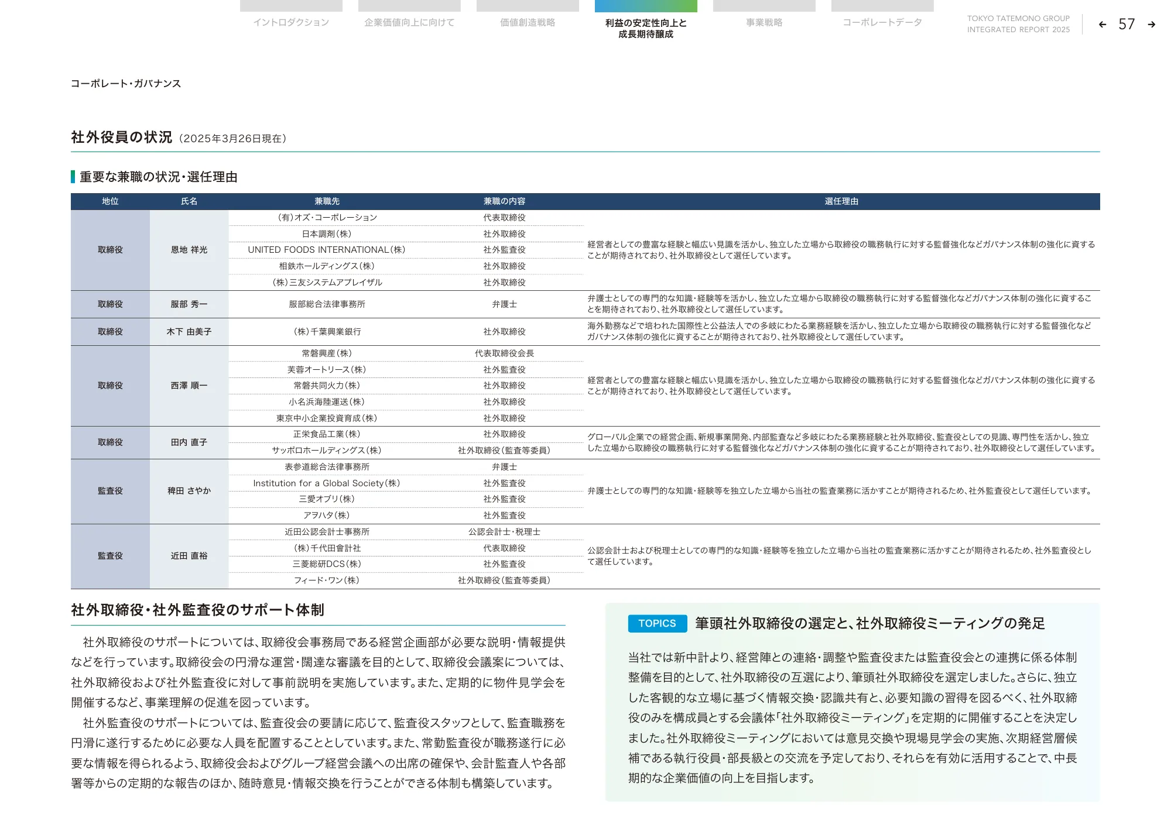Open the イントロダクション tab
Screen dimensions: 1171x828
[291, 22]
